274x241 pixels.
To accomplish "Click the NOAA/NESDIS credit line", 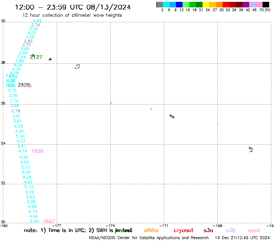I will [149, 238].
